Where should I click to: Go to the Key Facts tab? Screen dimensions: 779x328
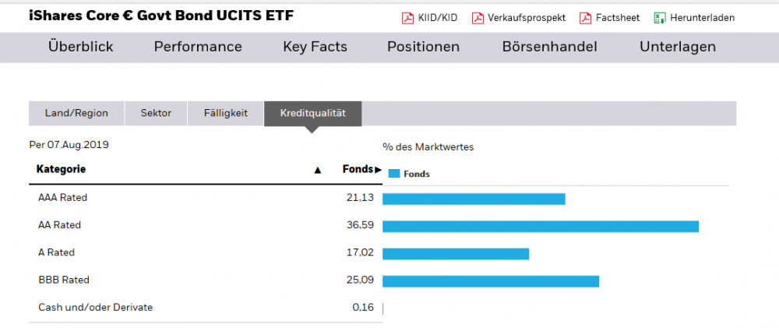315,47
